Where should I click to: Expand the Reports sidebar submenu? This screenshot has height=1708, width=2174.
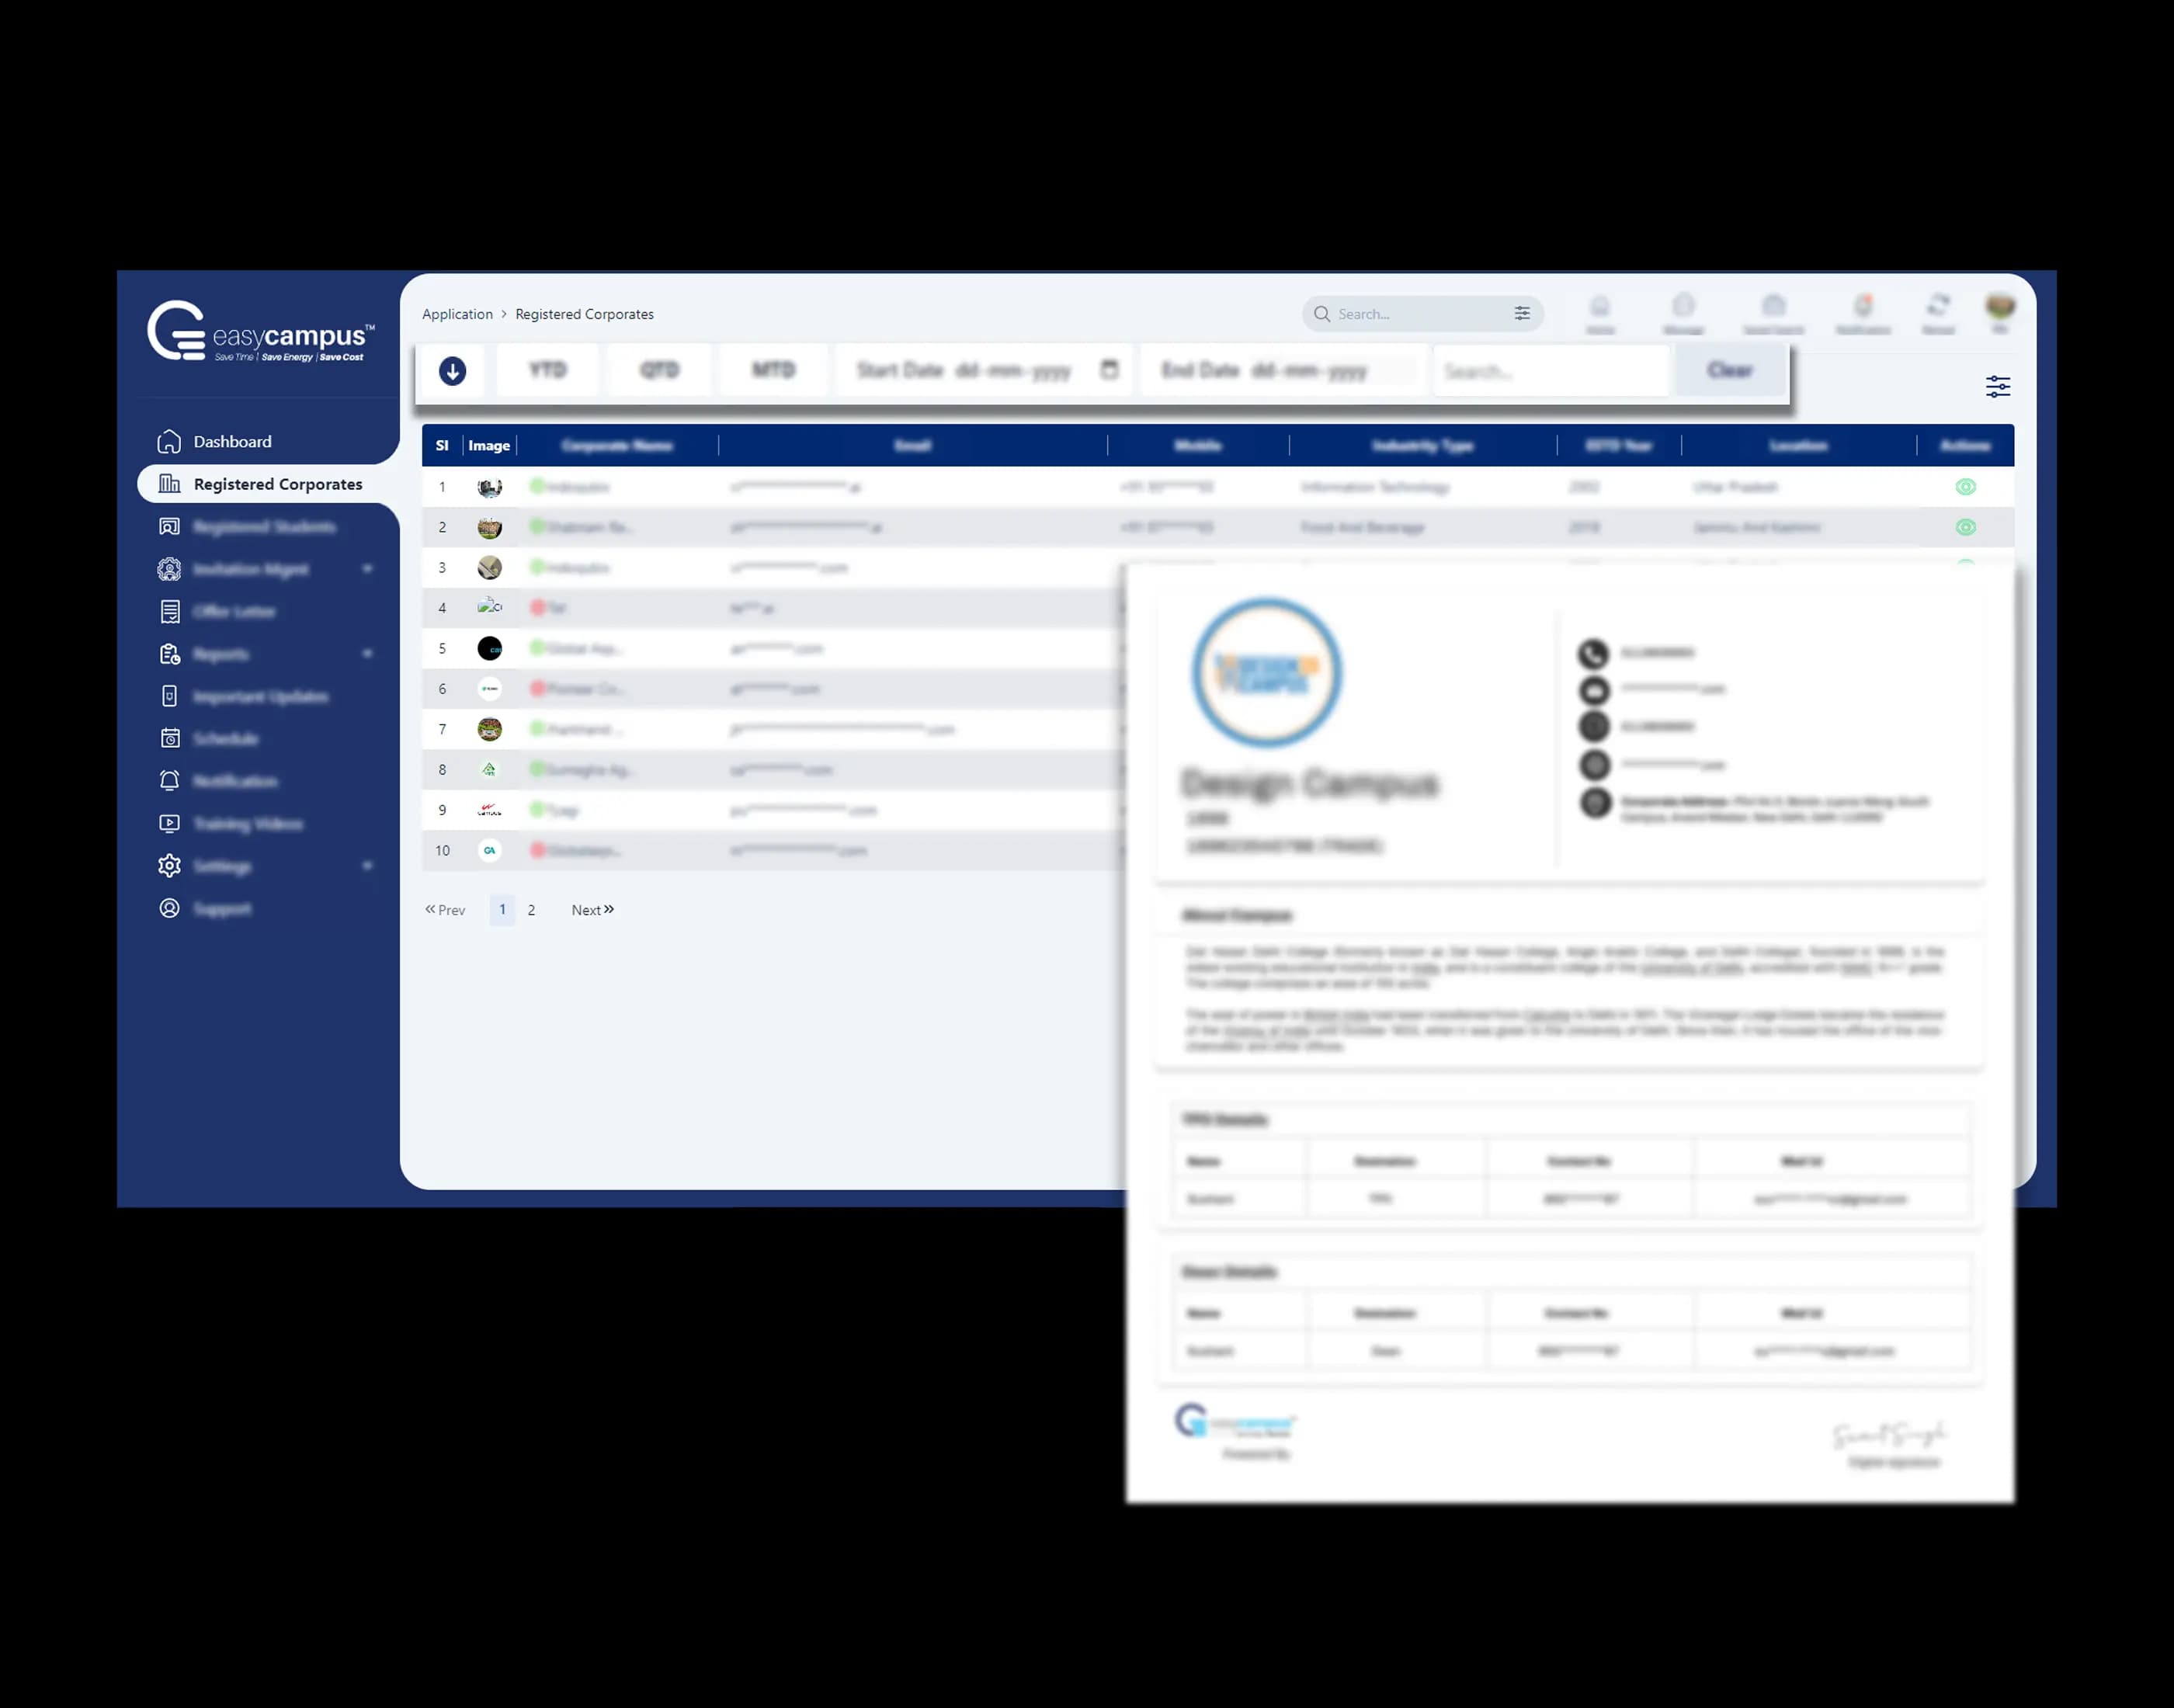pyautogui.click(x=367, y=654)
